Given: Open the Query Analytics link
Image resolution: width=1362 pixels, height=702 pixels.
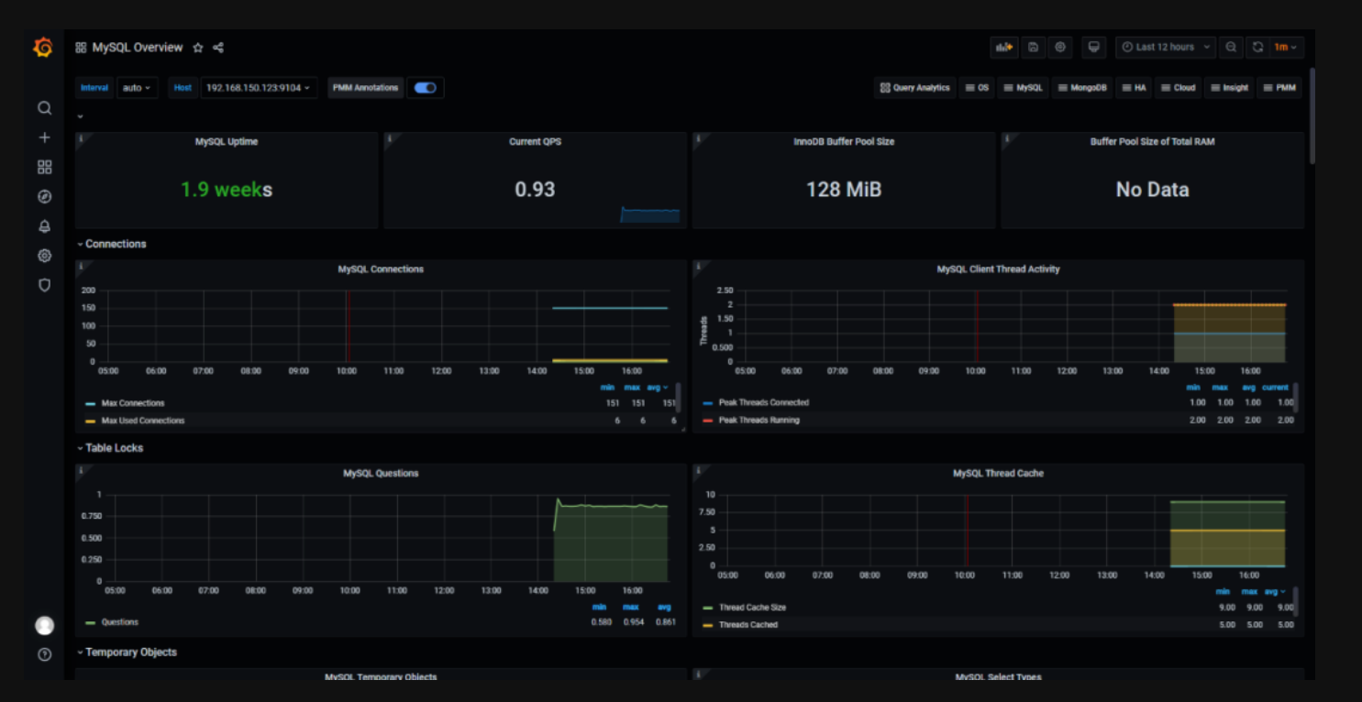Looking at the screenshot, I should (x=915, y=88).
